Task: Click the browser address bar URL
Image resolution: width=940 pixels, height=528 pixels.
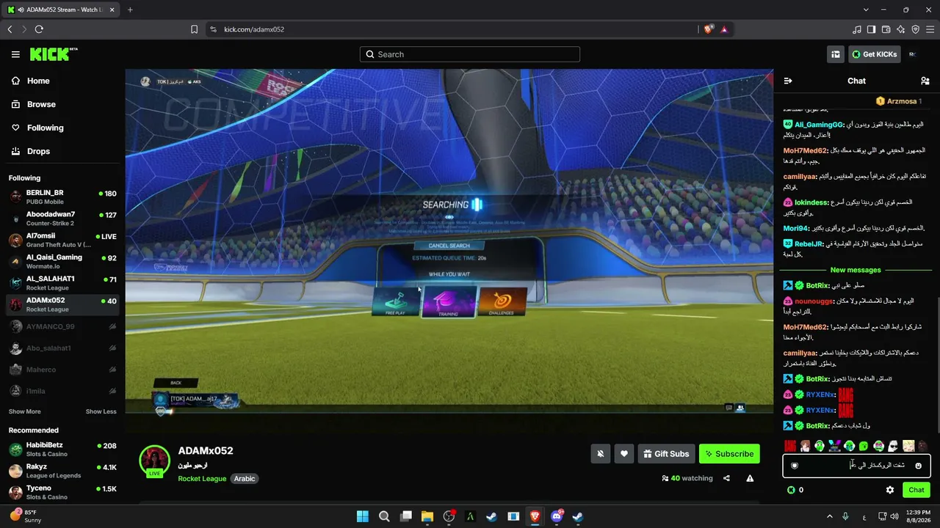Action: (254, 29)
